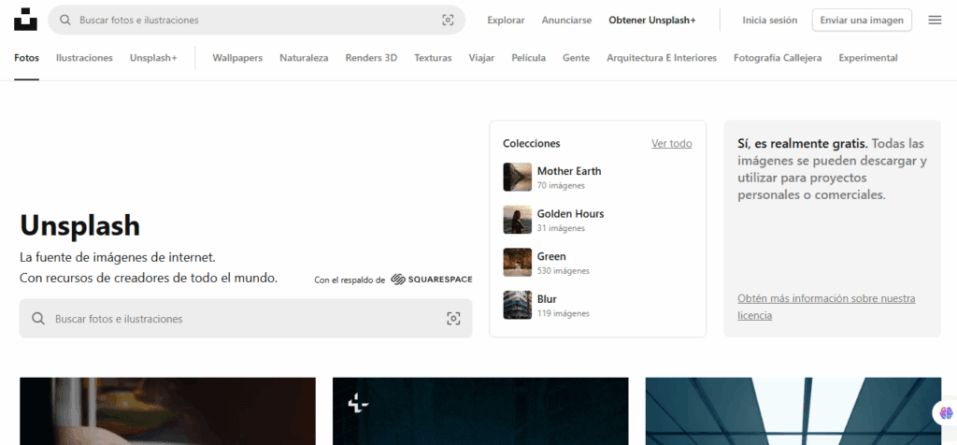Screen dimensions: 957x445
Task: Open the hamburger menu icon
Action: [935, 21]
